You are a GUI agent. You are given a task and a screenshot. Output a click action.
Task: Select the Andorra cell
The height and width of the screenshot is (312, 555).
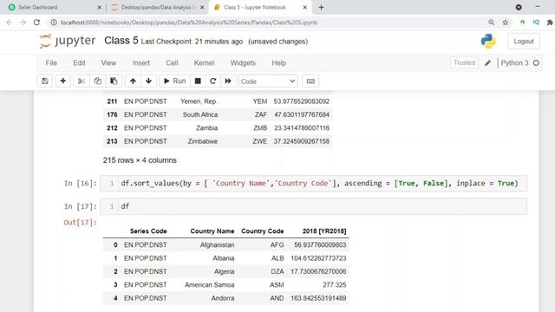(x=223, y=298)
